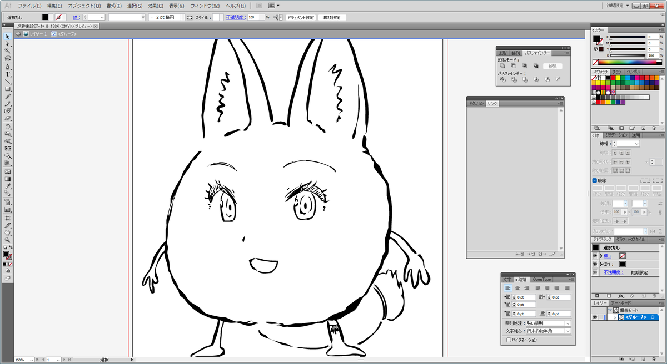Toggle visibility eye of 不透明度 attribute
Image resolution: width=667 pixels, height=364 pixels.
[x=595, y=272]
